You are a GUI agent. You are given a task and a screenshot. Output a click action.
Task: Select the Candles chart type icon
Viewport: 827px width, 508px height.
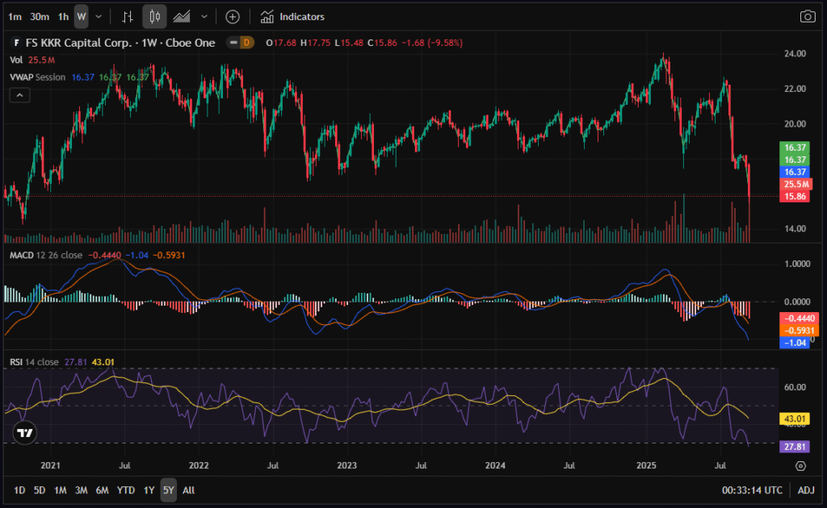pyautogui.click(x=155, y=16)
